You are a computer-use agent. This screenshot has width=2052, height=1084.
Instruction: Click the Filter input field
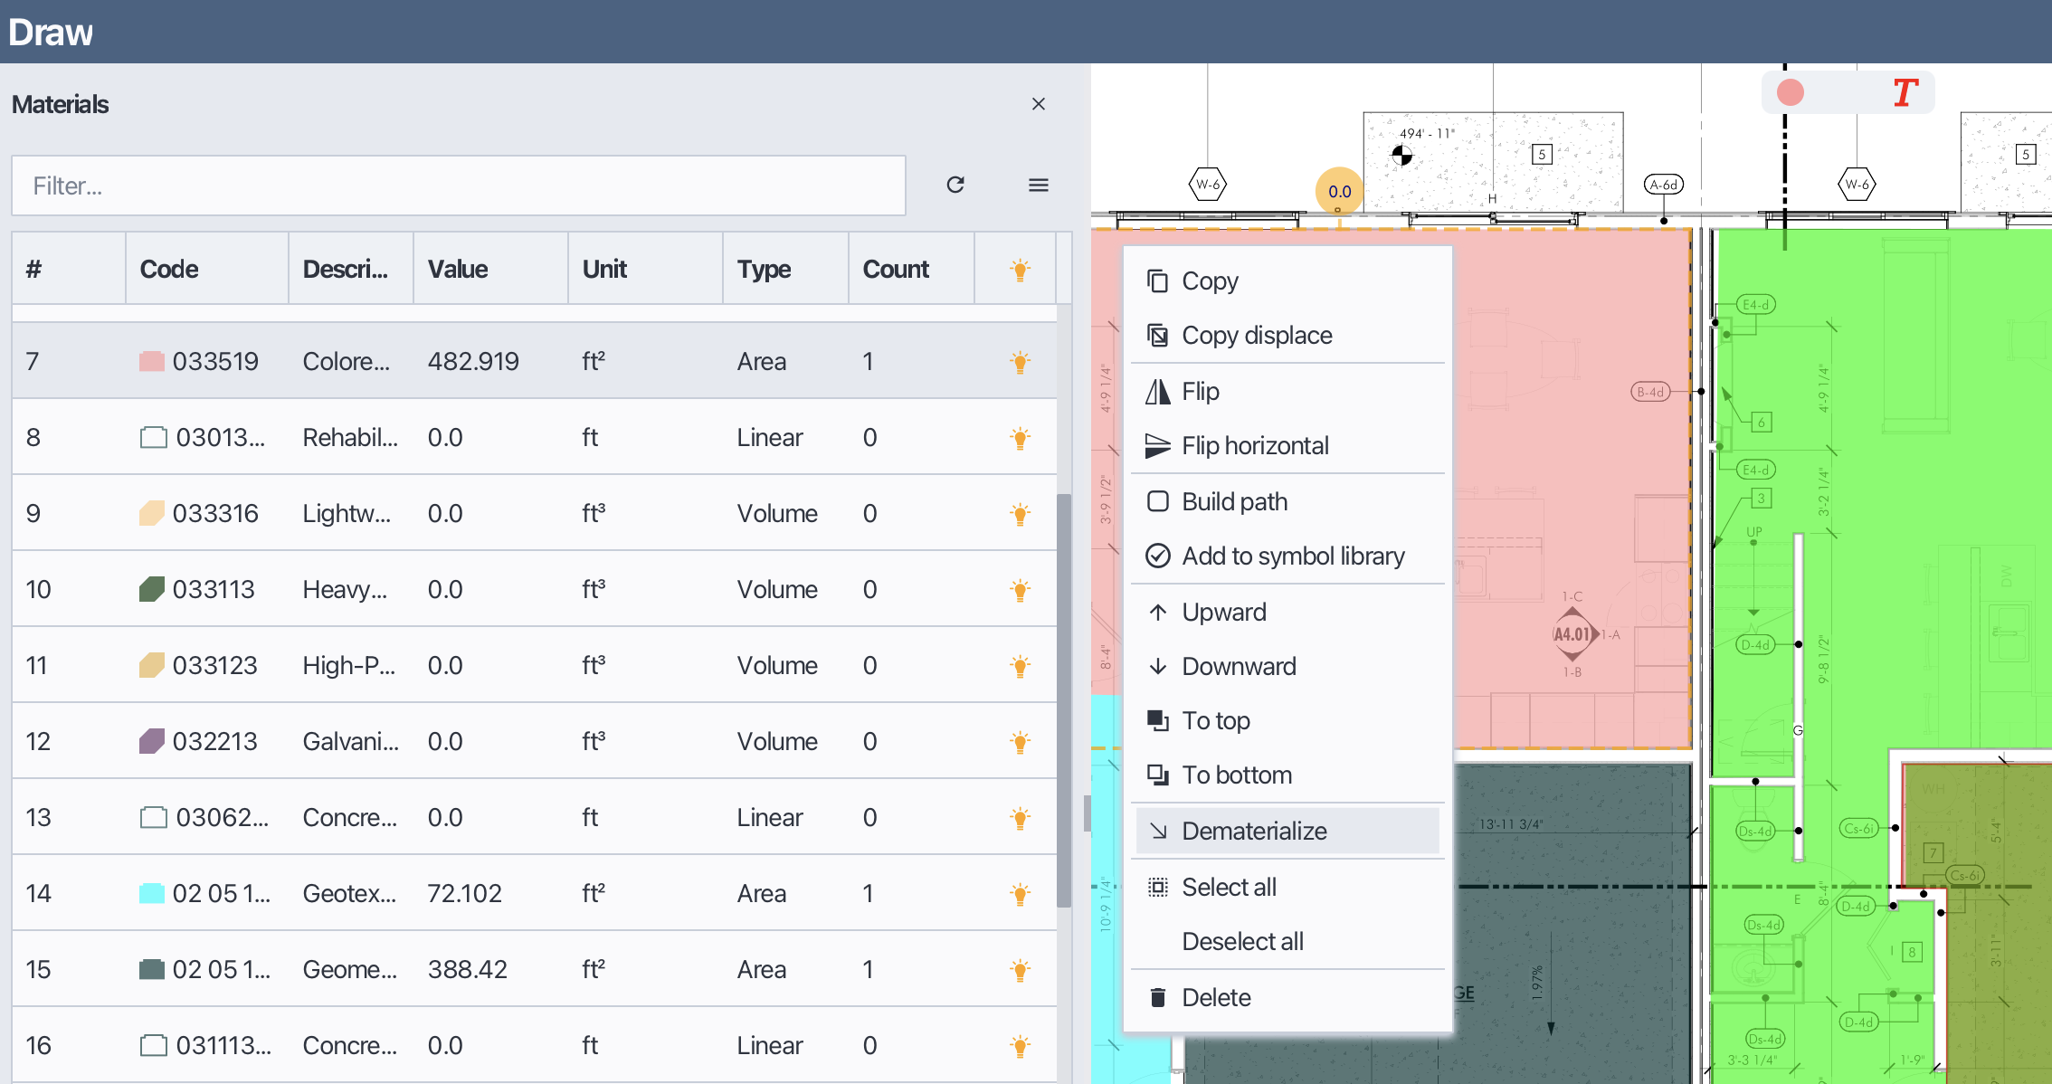(458, 185)
